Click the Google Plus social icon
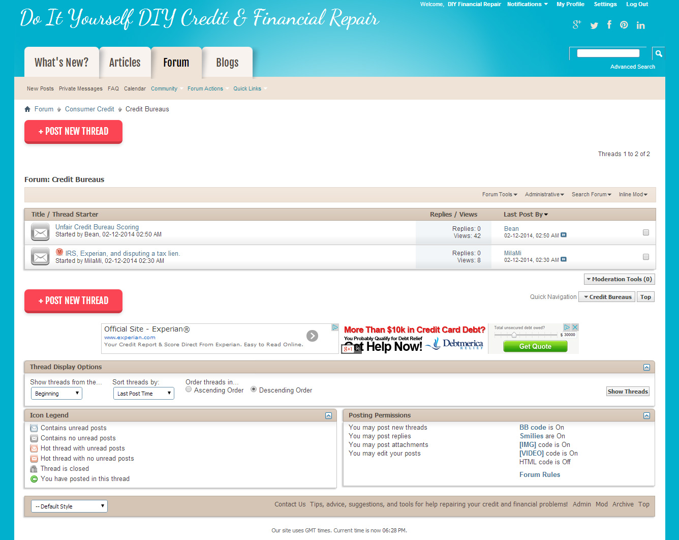Screen dimensions: 679x540 point(576,24)
